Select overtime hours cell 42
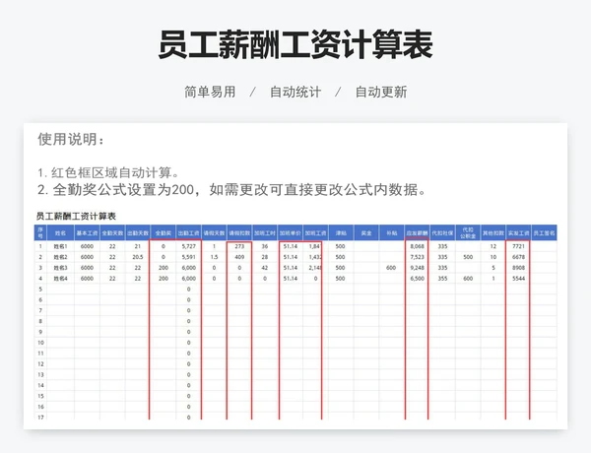 coord(265,268)
